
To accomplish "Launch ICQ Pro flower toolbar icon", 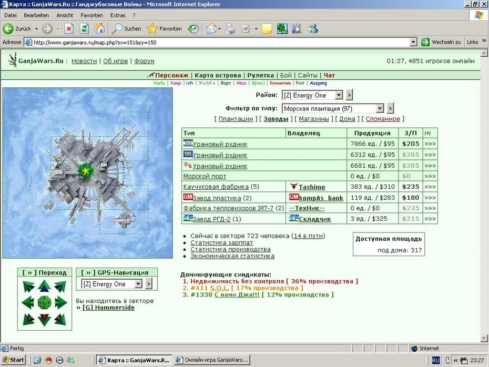I will (x=282, y=29).
